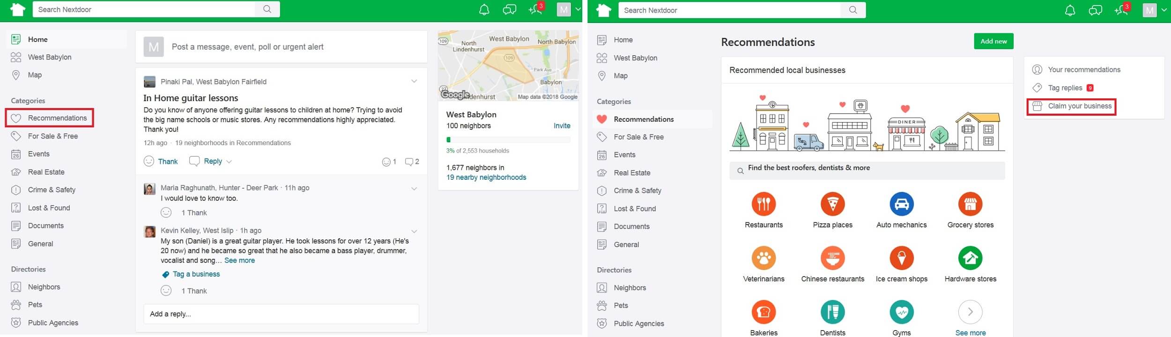Open the notifications bell in the Recommendations window
Viewport: 1171px width, 337px height.
click(x=1070, y=11)
